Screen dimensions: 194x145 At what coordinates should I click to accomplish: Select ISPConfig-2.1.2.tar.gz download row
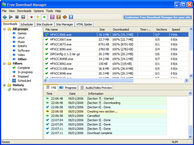(116, 54)
